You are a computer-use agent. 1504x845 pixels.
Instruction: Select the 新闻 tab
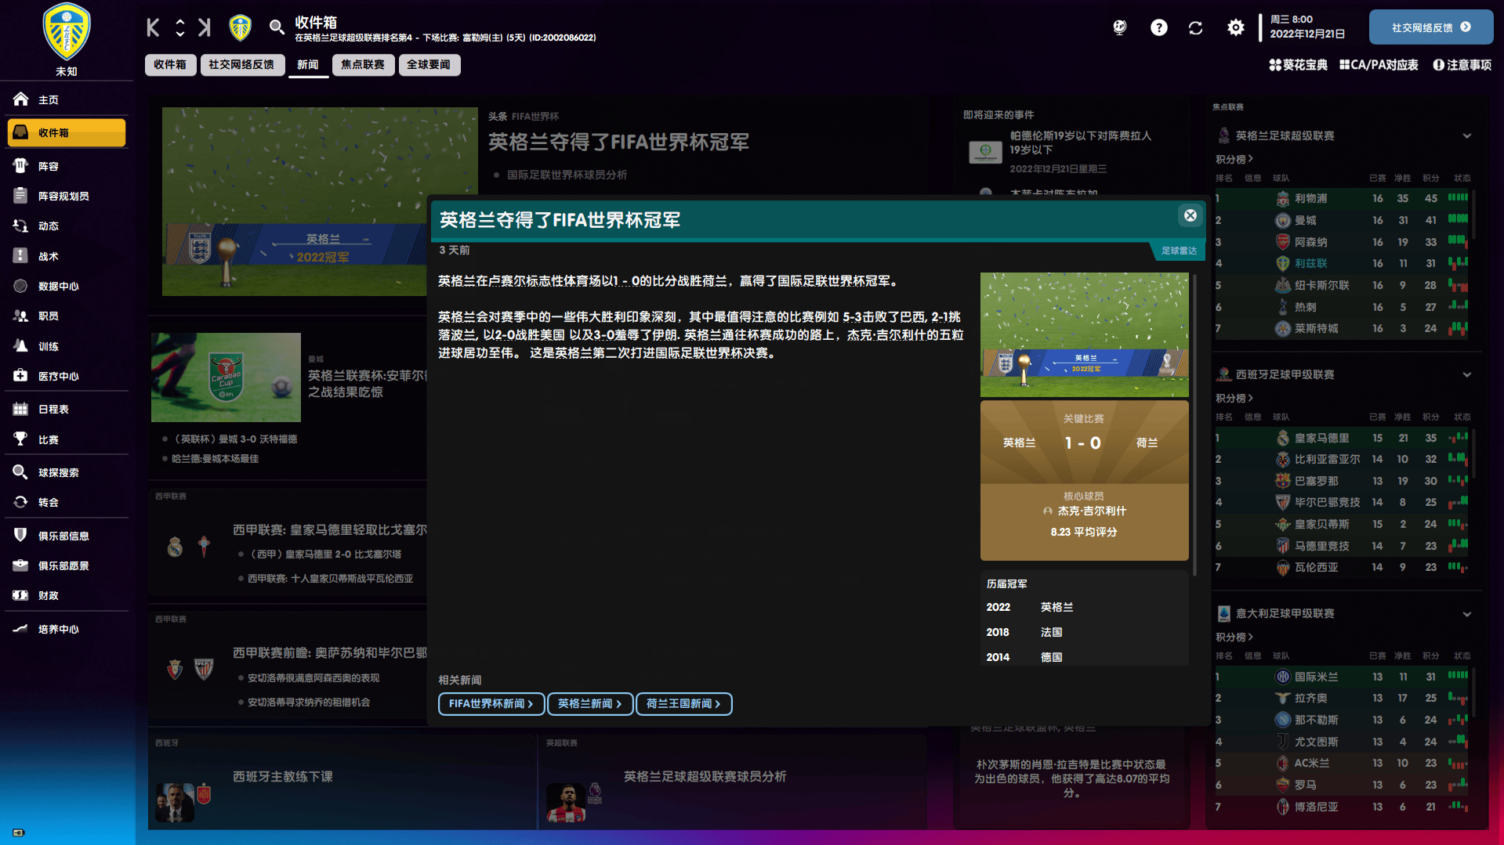click(x=308, y=65)
